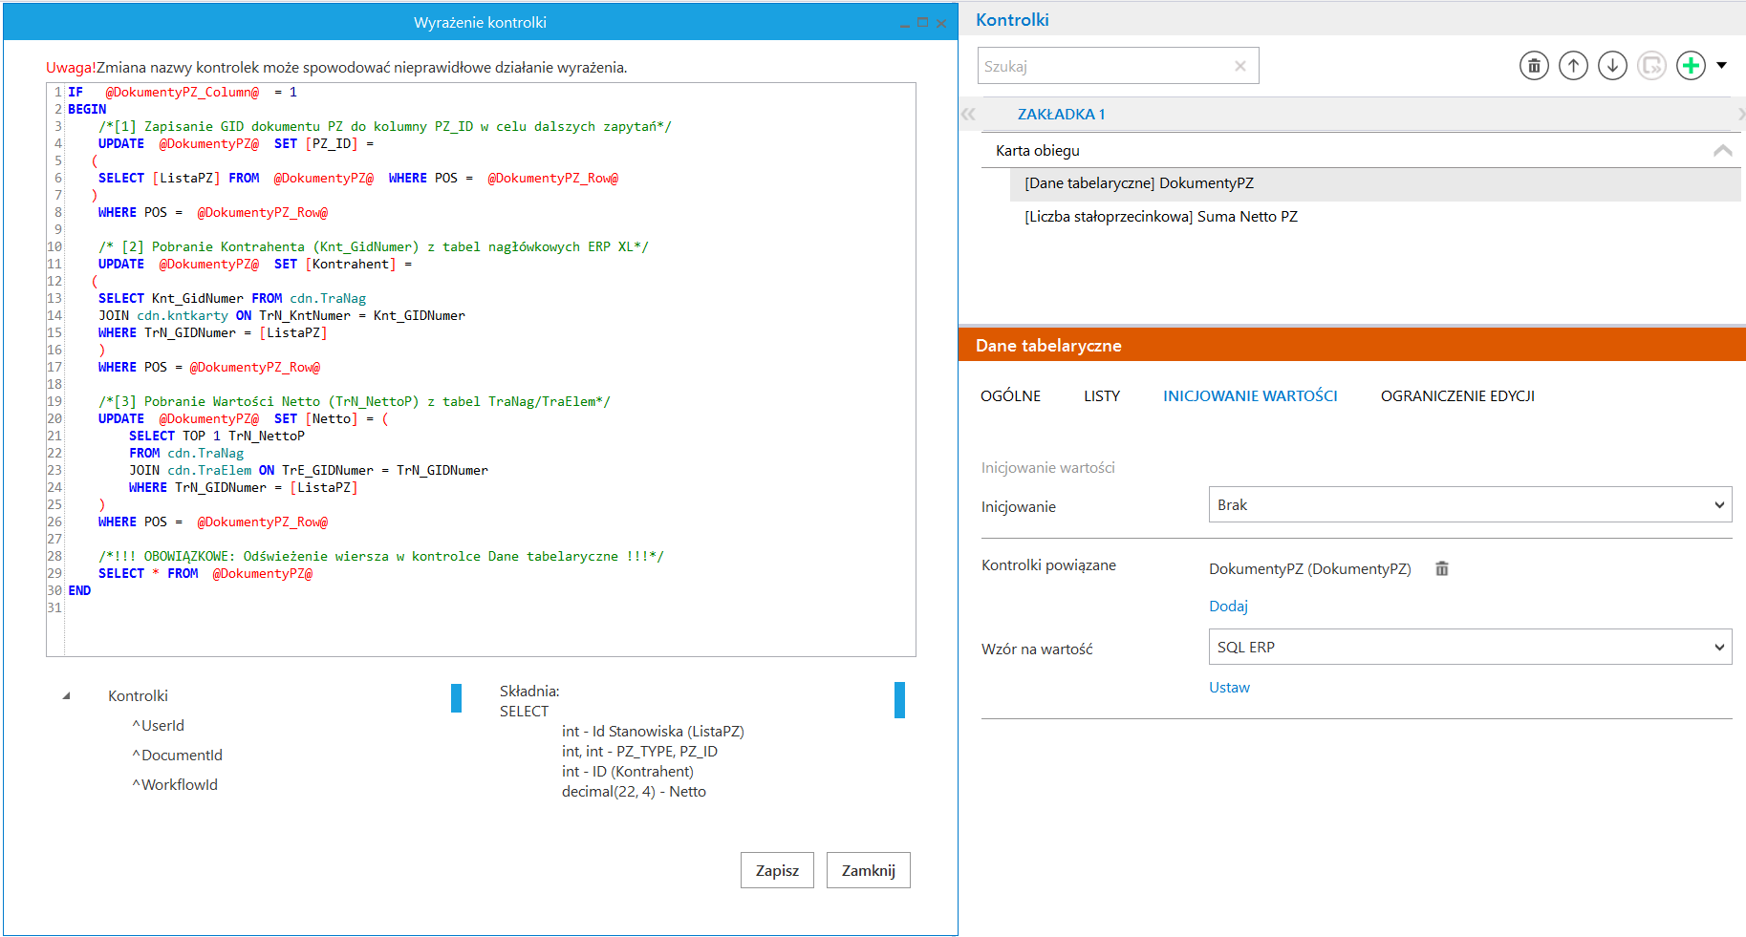Click the left double-chevron beside ZAKŁADKA 1
The width and height of the screenshot is (1746, 937).
tap(968, 114)
